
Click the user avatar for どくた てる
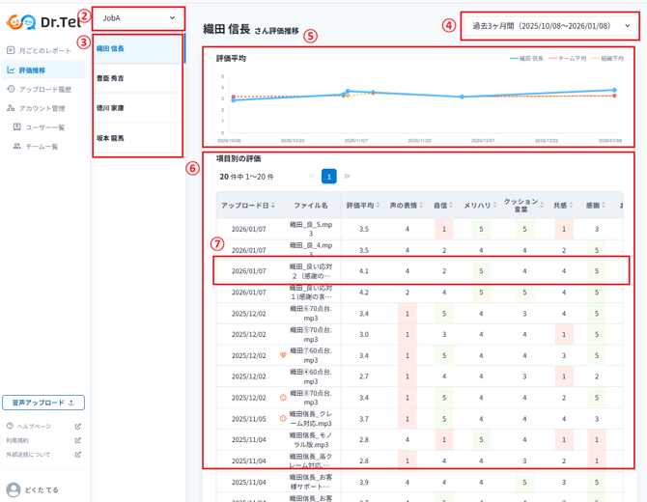tap(14, 489)
